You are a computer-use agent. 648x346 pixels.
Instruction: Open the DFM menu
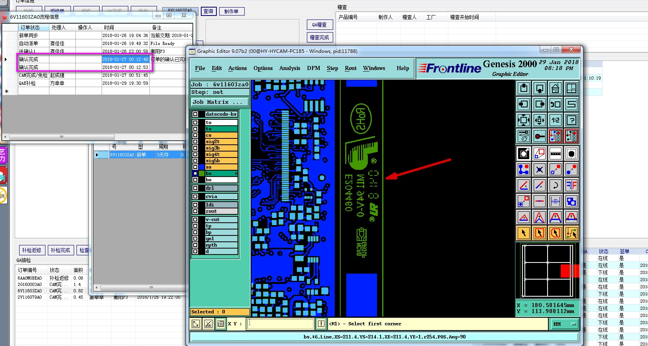coord(314,68)
